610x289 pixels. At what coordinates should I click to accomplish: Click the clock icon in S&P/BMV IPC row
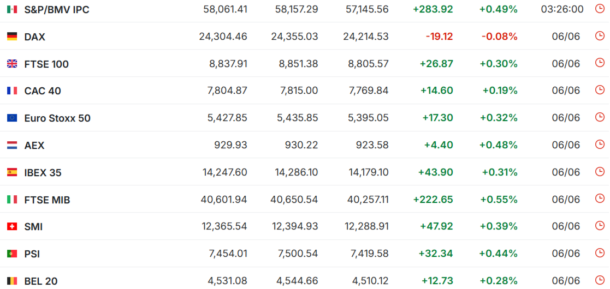tap(600, 9)
